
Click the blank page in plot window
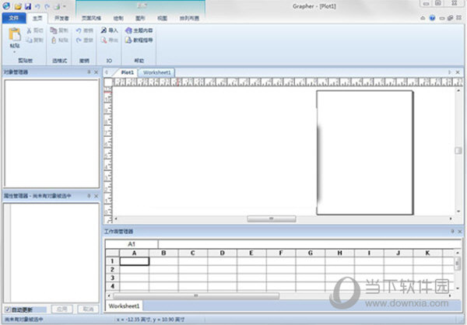365,152
